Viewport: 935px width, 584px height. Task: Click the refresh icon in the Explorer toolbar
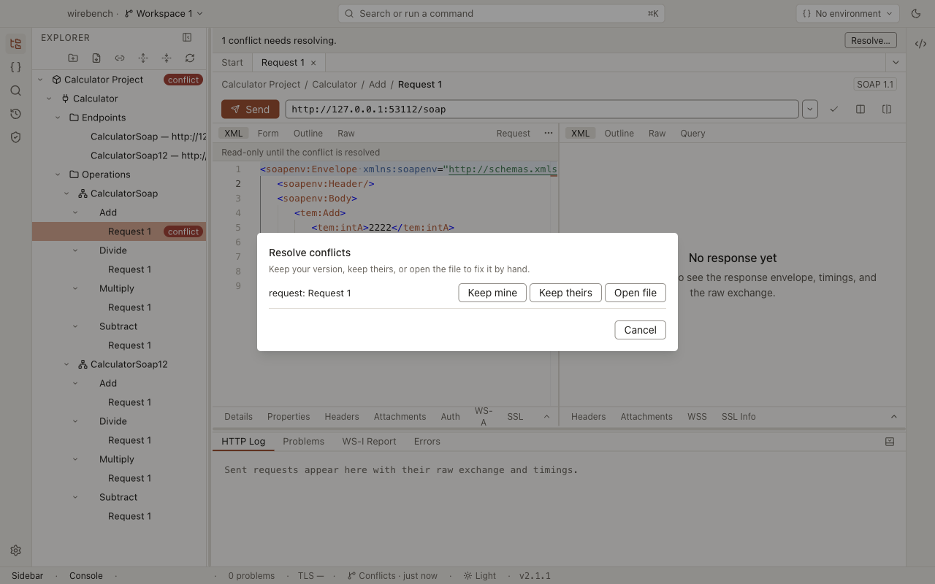[x=190, y=58]
